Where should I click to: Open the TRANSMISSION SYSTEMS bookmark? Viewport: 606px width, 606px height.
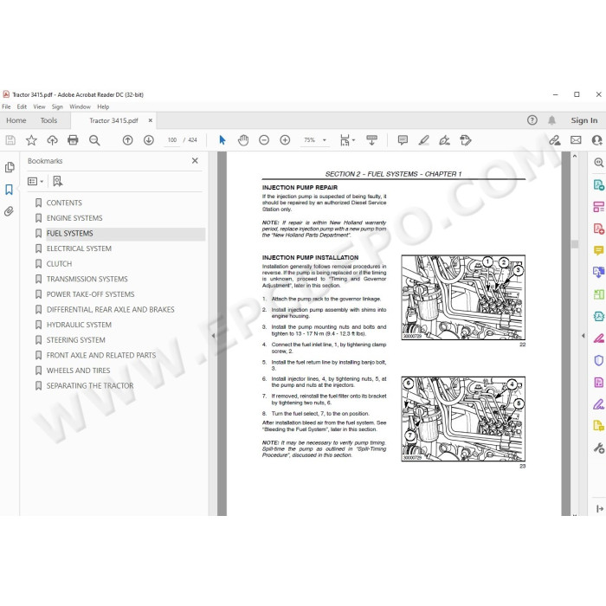pyautogui.click(x=87, y=279)
